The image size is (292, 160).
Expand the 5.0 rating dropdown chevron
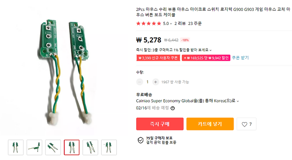point(171,24)
